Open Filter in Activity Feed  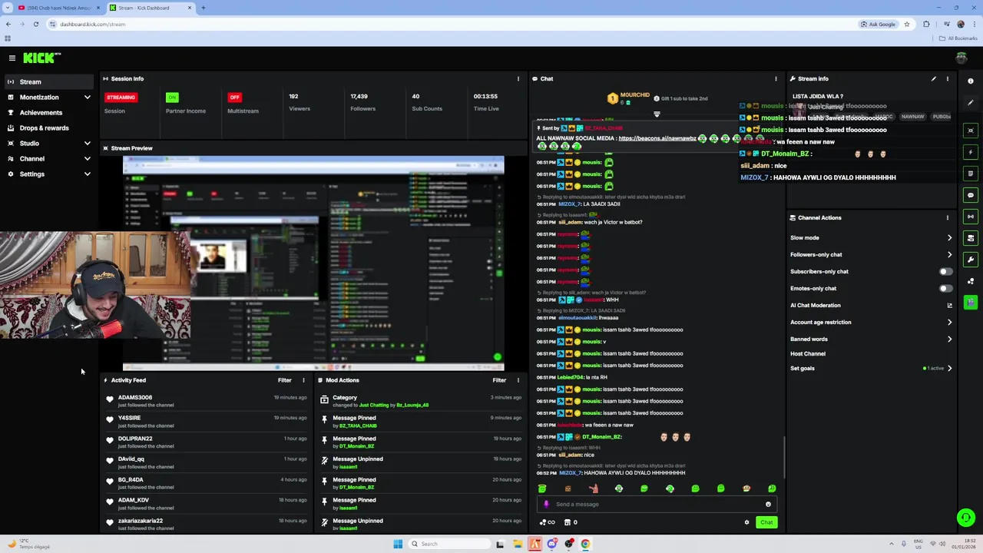pos(285,380)
